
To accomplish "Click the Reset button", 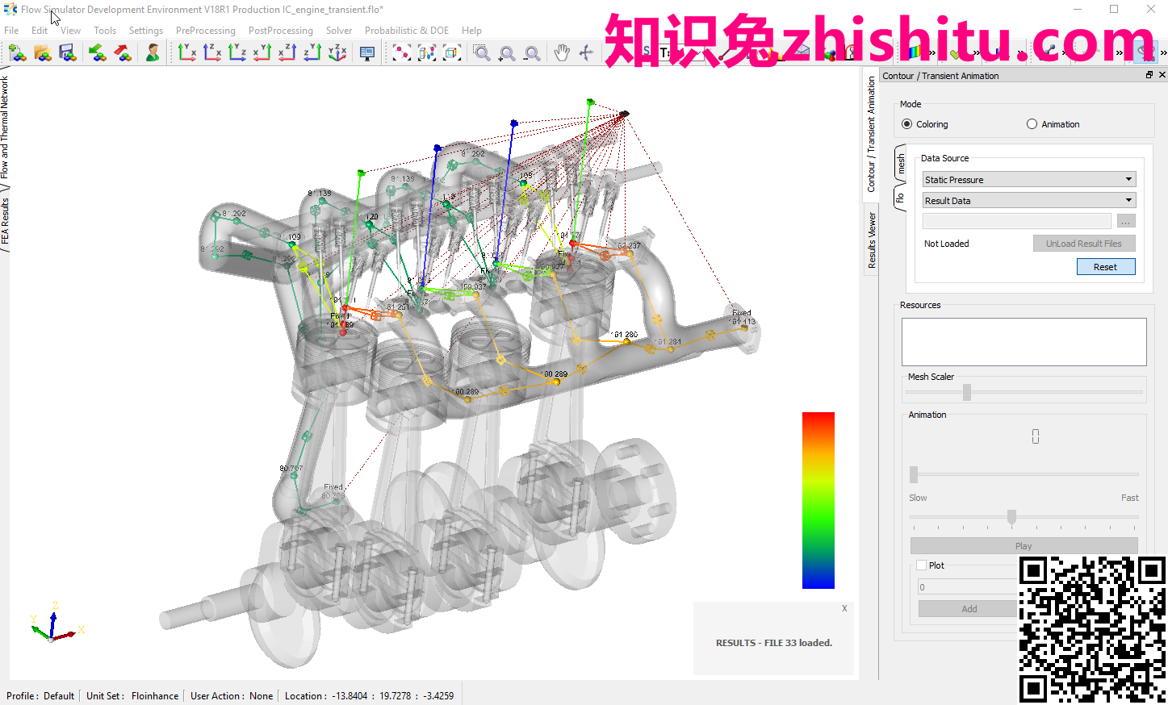I will [1106, 267].
